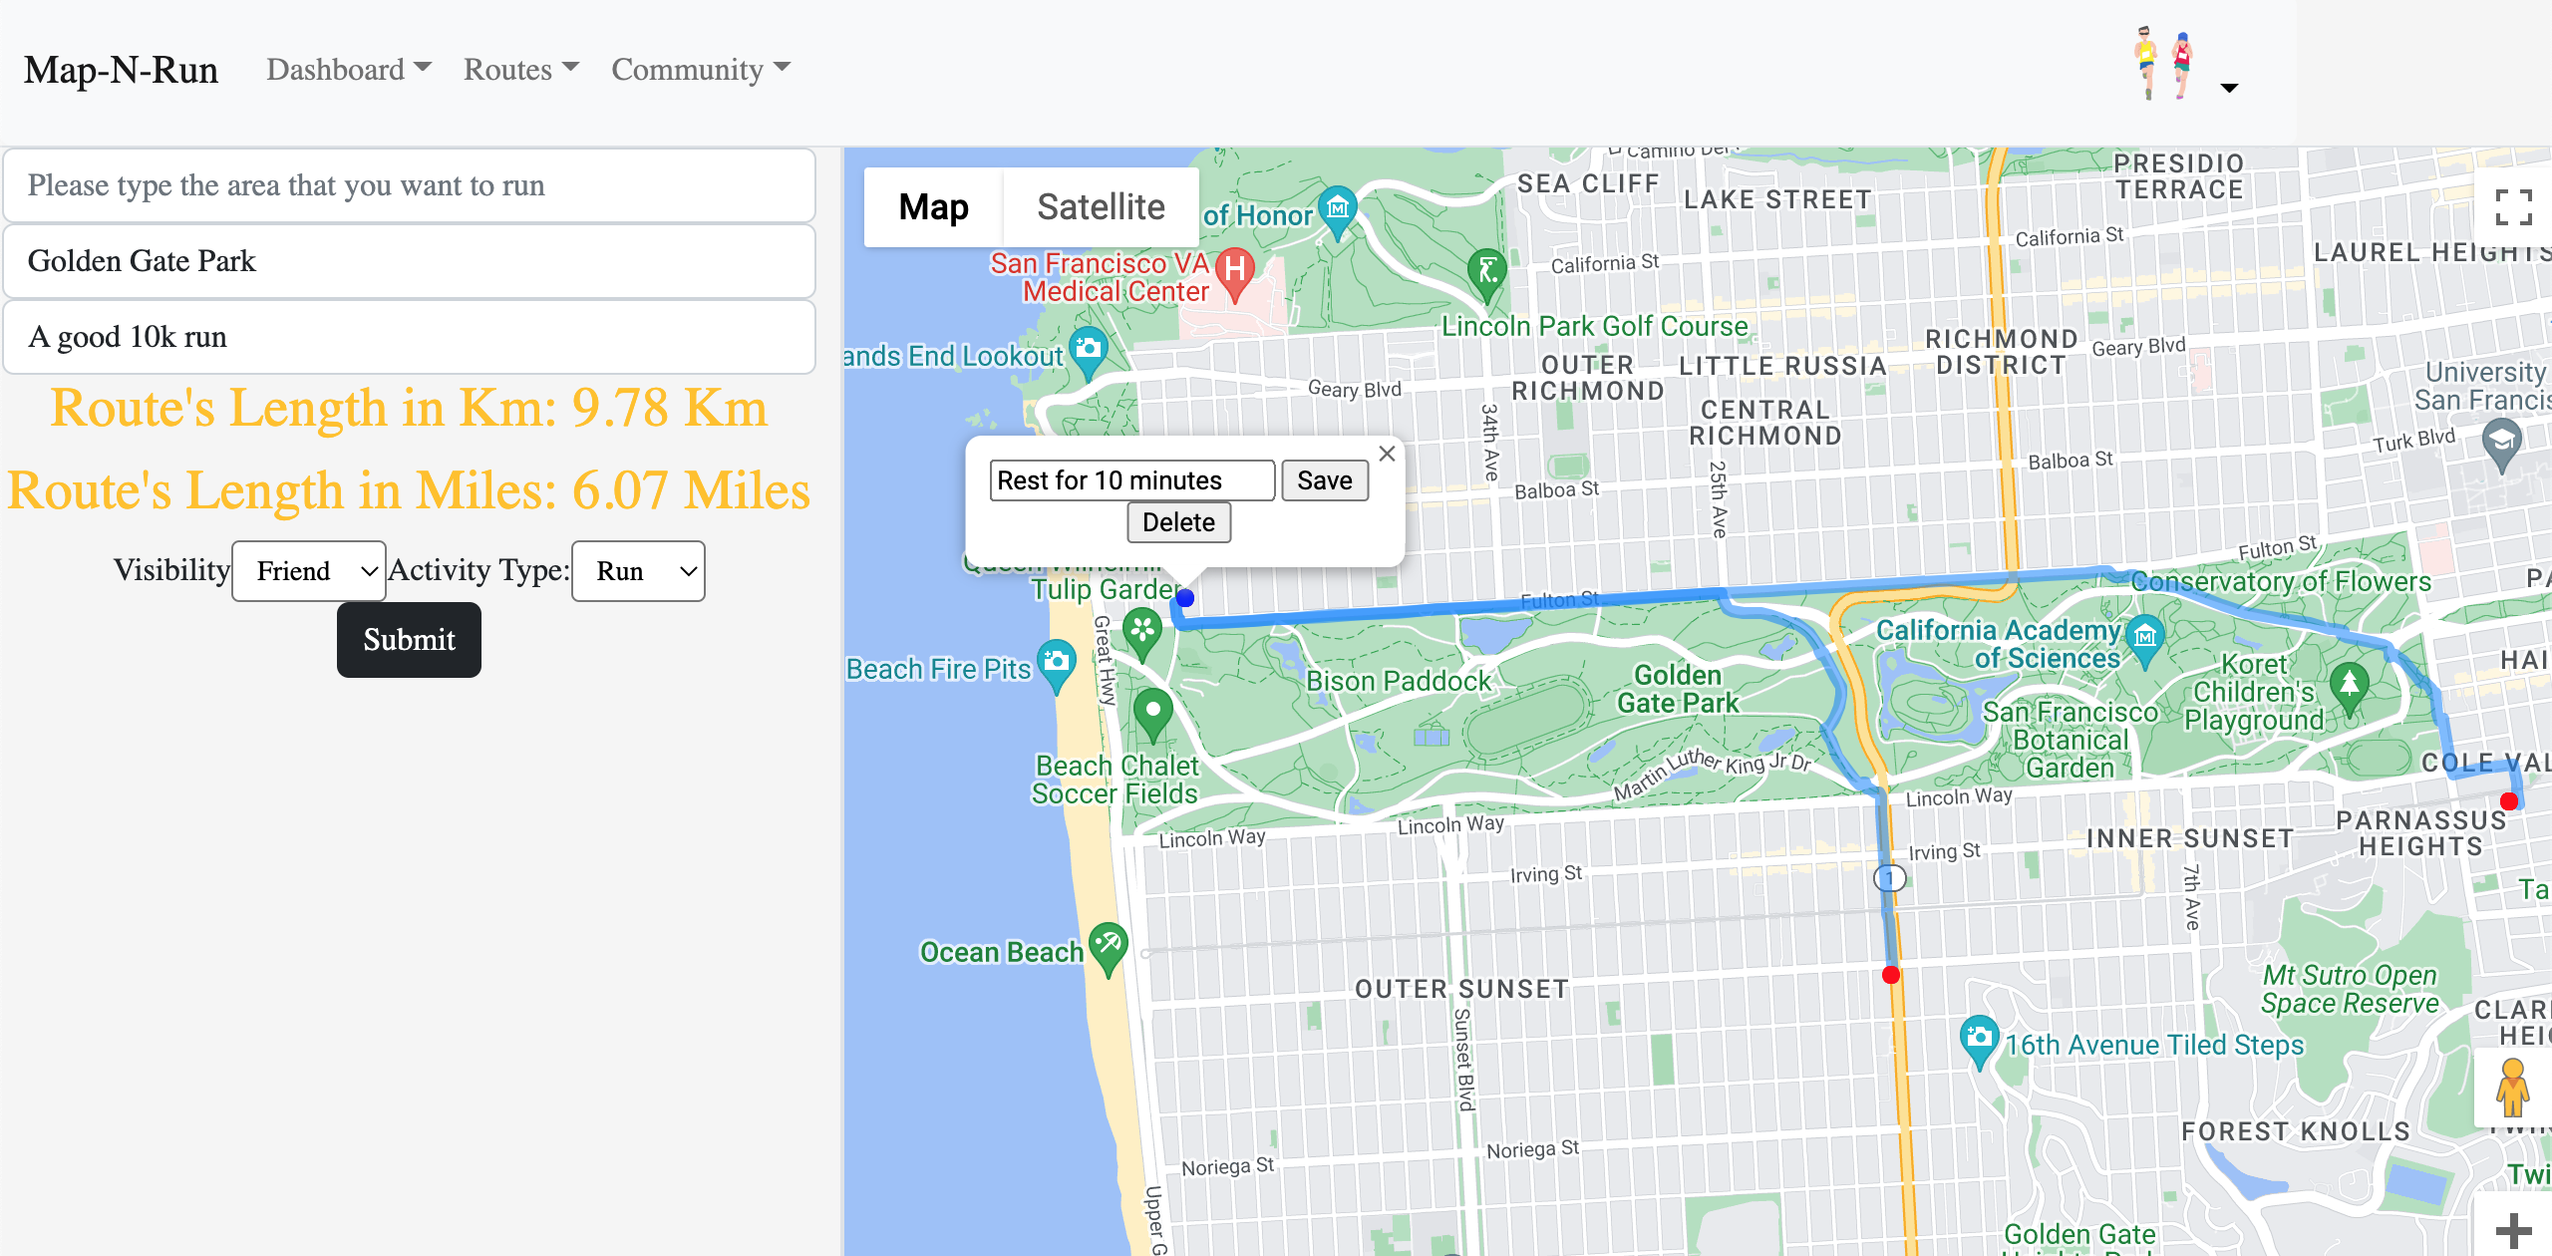
Task: Click the Beach Fire Pits camera icon
Action: [x=1057, y=664]
